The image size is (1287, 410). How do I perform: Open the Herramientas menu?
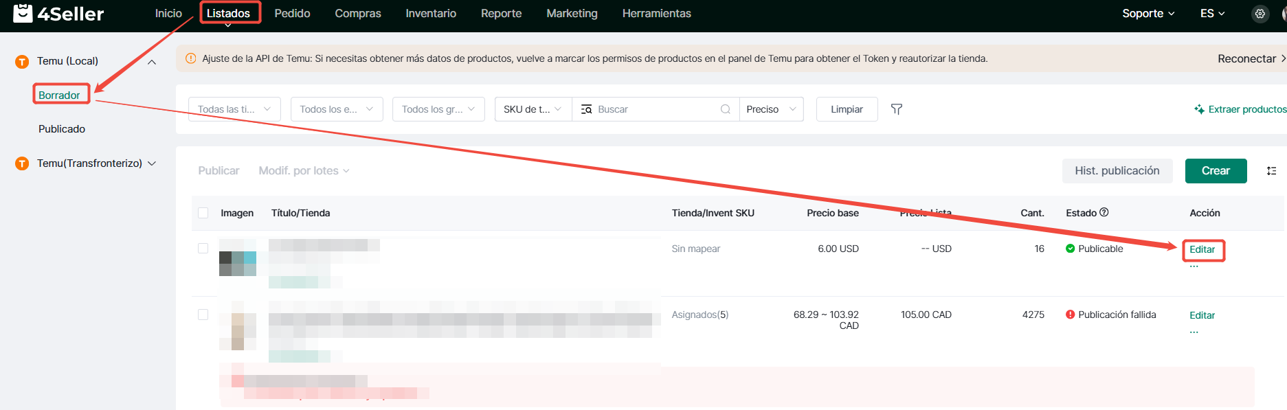pyautogui.click(x=657, y=13)
